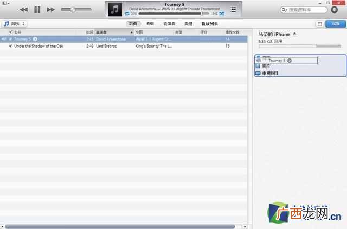Image resolution: width=347 pixels, height=229 pixels.
Task: Click the 2:49 duration cell
Action: [89, 46]
